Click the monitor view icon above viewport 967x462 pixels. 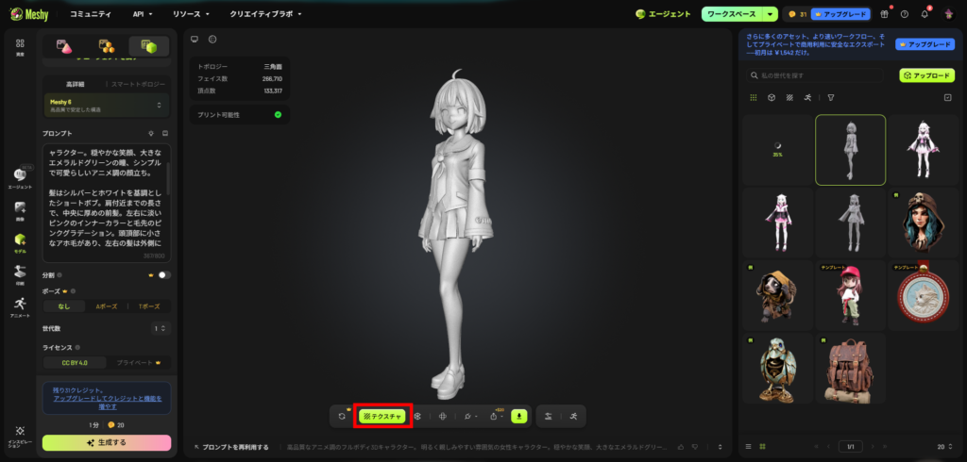click(x=195, y=39)
